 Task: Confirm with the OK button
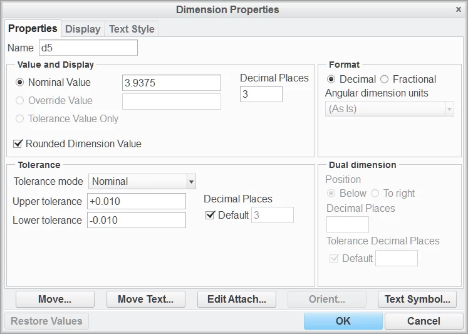(343, 321)
